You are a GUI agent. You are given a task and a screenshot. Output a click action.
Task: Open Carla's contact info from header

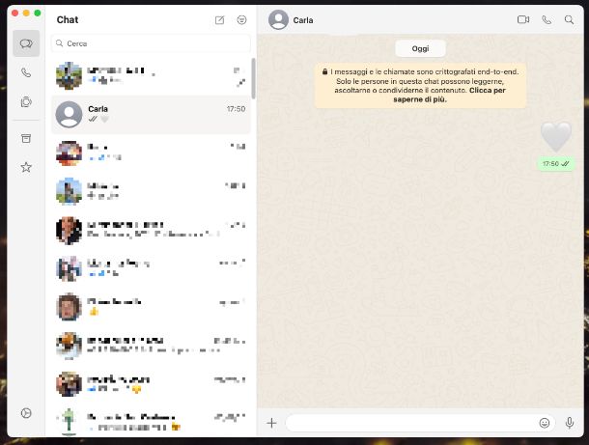coord(304,19)
